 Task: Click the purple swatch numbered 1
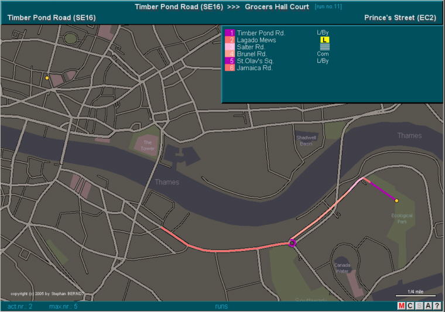point(230,33)
